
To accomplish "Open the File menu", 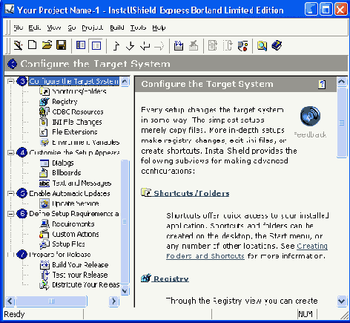I will click(19, 27).
